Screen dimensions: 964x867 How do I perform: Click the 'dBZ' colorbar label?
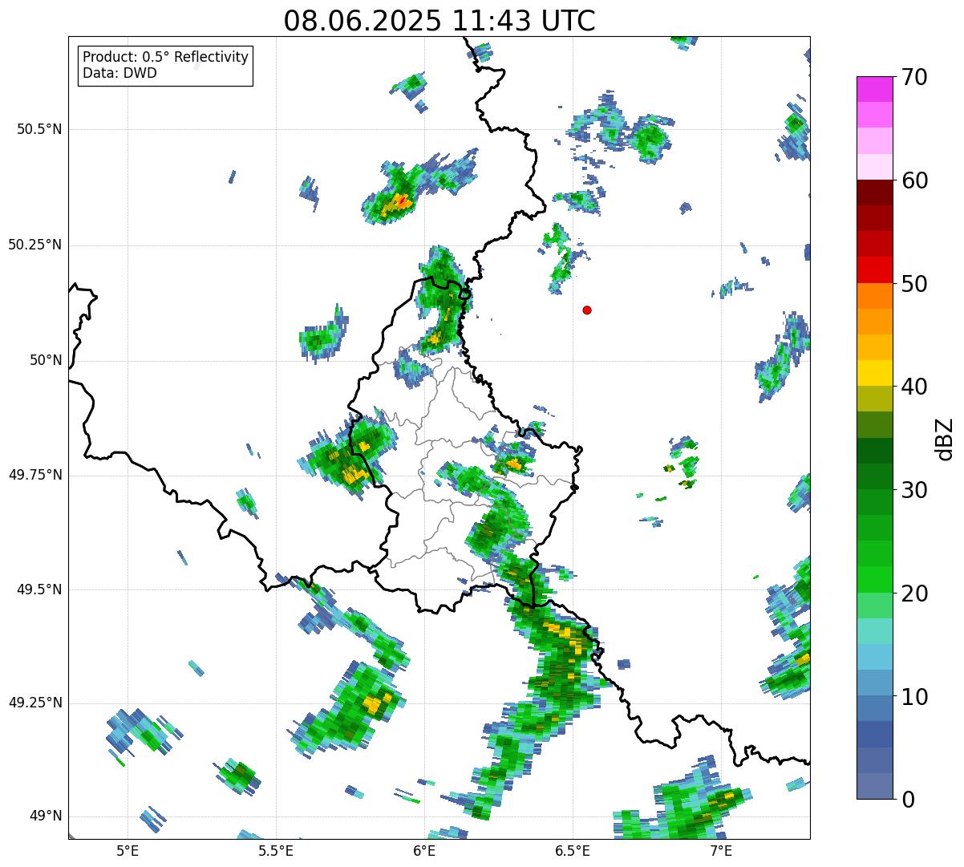pos(945,438)
